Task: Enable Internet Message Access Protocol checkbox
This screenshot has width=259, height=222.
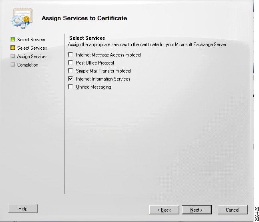Action: tap(70, 55)
